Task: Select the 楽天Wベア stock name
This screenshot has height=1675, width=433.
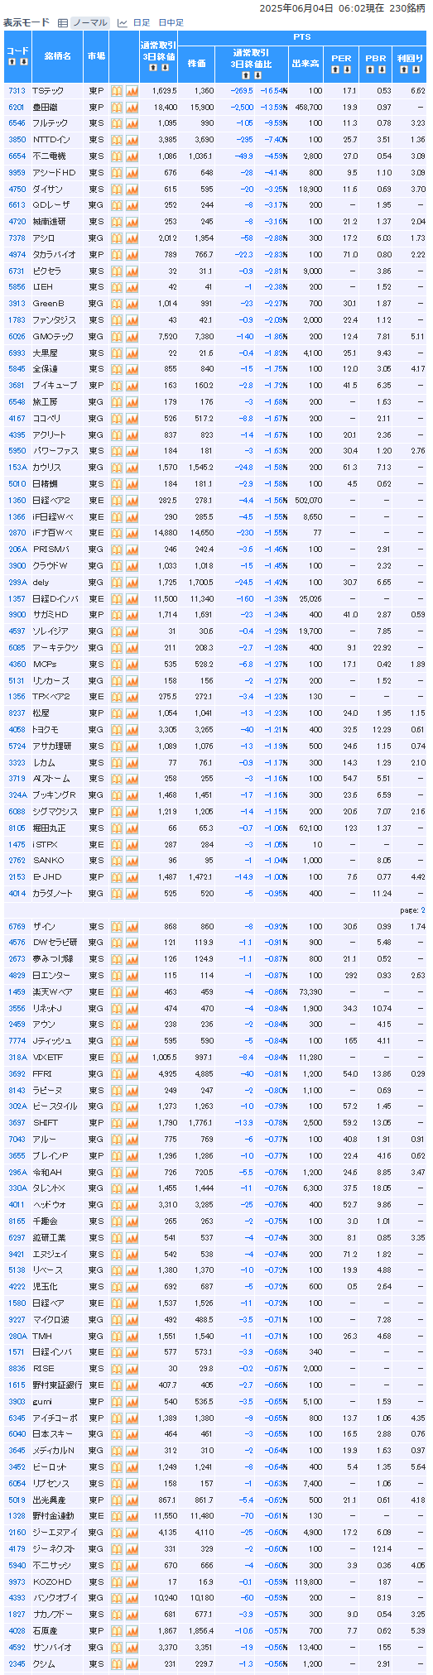Action: [51, 991]
